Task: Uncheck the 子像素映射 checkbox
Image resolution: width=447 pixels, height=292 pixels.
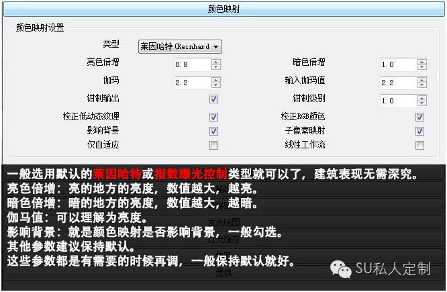Action: pyautogui.click(x=419, y=131)
